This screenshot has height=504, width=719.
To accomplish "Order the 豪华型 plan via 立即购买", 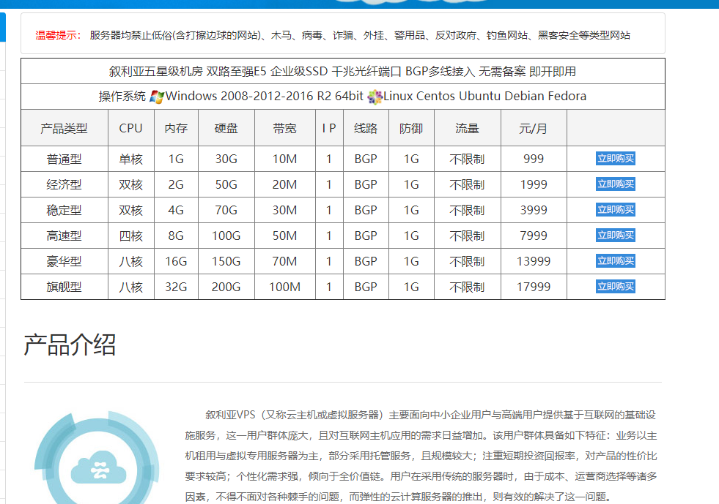I will [x=615, y=261].
